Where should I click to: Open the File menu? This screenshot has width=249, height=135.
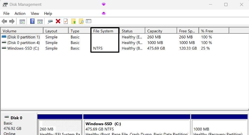click(6, 14)
